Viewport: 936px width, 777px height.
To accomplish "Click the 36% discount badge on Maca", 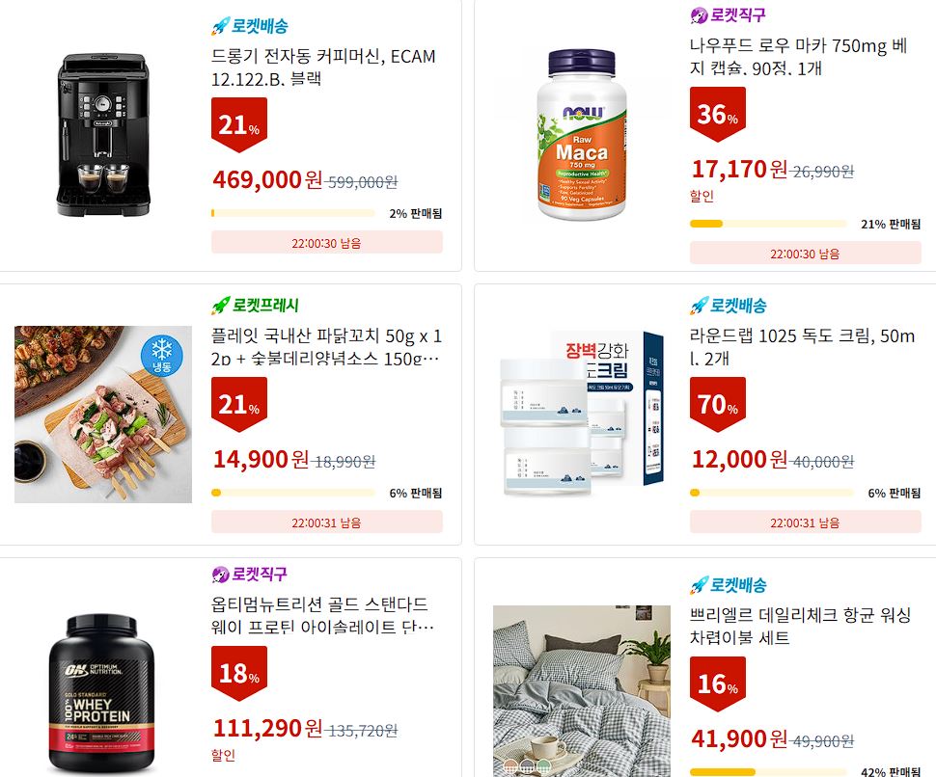I will (718, 114).
